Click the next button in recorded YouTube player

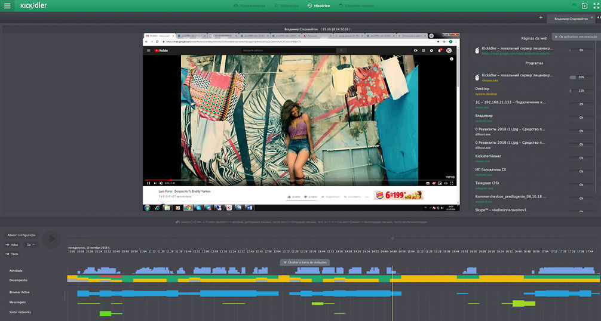(155, 183)
